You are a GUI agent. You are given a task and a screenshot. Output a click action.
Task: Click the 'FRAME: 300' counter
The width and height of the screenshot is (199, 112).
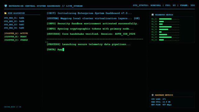coord(187,5)
